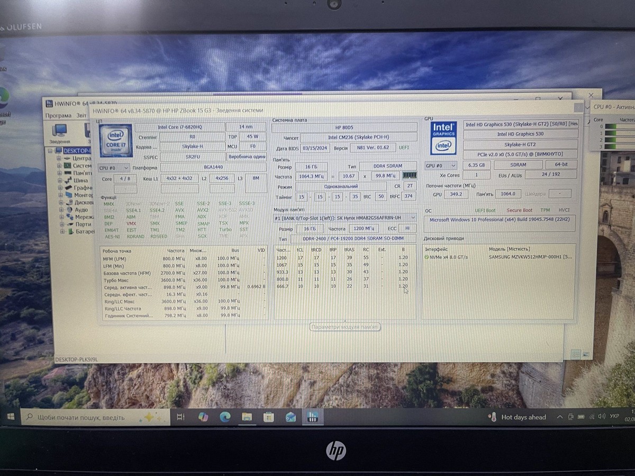Click the Базова частота (HFM) row
This screenshot has width=635, height=476.
click(184, 273)
